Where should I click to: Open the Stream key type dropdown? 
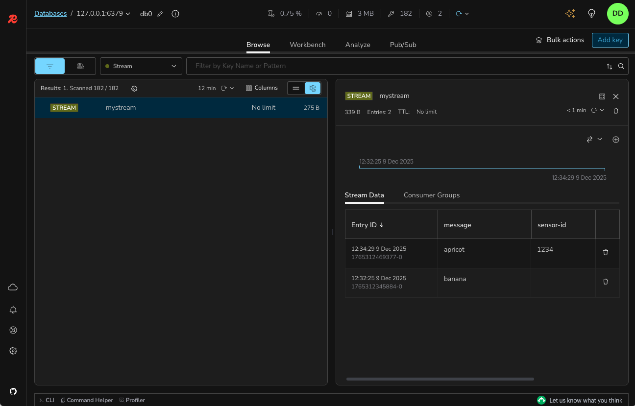(x=141, y=66)
